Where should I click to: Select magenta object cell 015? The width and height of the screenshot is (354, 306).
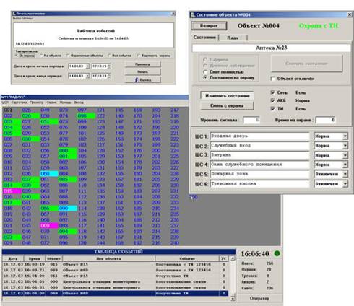[x=12, y=191]
